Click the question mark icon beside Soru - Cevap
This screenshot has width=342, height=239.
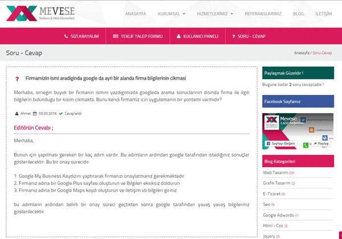pos(234,36)
